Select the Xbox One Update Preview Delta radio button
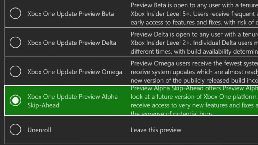The image size is (258, 145). click(15, 43)
